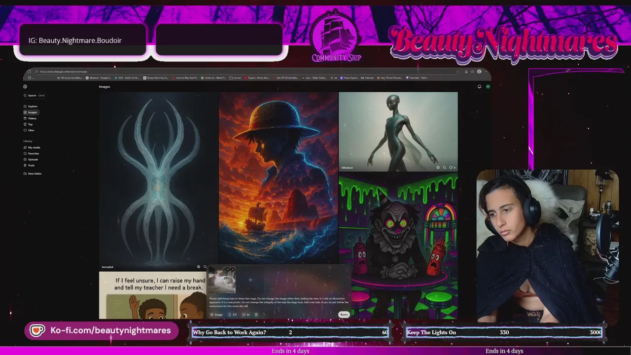
Task: Open Favorites in Library
Action: [x=32, y=153]
